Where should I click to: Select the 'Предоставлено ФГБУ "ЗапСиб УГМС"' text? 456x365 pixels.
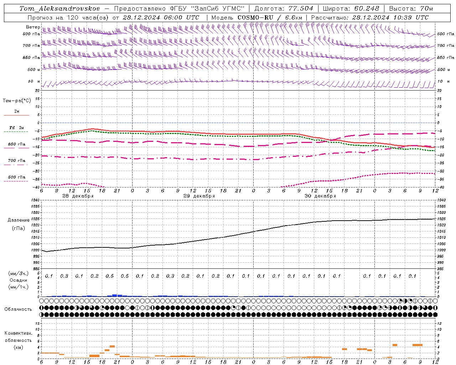tap(180, 9)
